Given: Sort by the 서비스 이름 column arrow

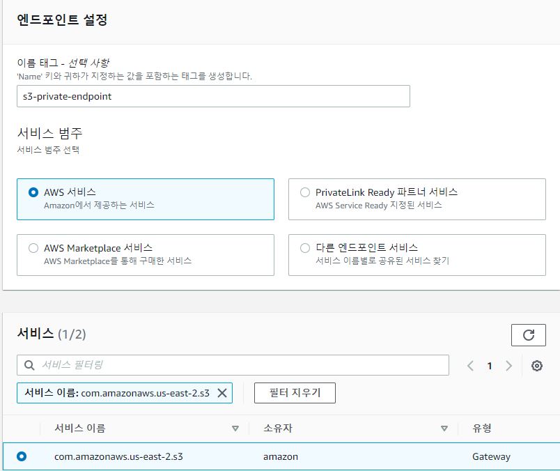Looking at the screenshot, I should pyautogui.click(x=235, y=428).
